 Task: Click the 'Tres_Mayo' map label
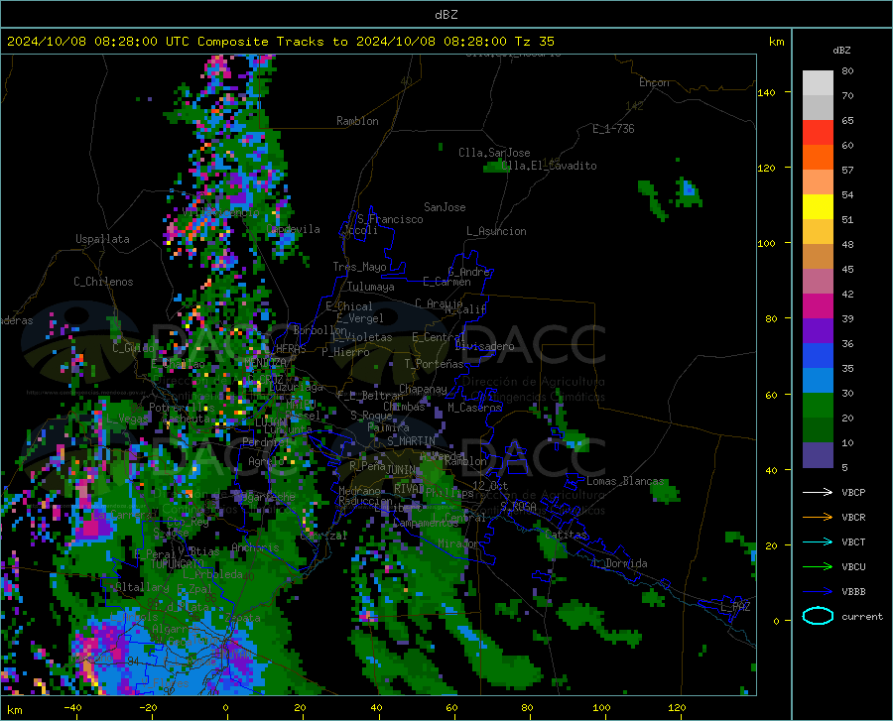[359, 267]
